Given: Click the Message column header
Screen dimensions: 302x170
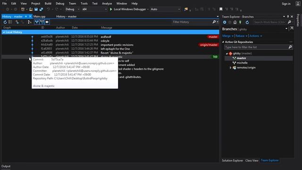Looking at the screenshot, I should tap(107, 27).
